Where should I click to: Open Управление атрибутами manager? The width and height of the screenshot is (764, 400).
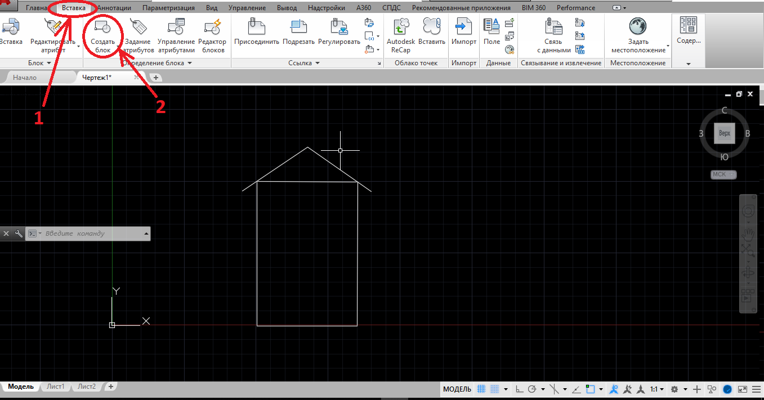tap(176, 36)
